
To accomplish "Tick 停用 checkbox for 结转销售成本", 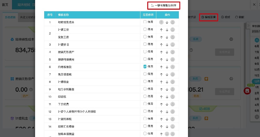I will click(145, 22).
